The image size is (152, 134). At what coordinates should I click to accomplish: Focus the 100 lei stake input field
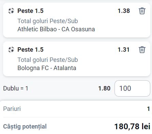click(x=132, y=88)
